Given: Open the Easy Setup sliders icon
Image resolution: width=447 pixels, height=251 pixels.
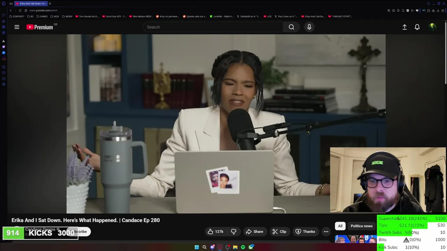Looking at the screenshot, I should pyautogui.click(x=443, y=10).
